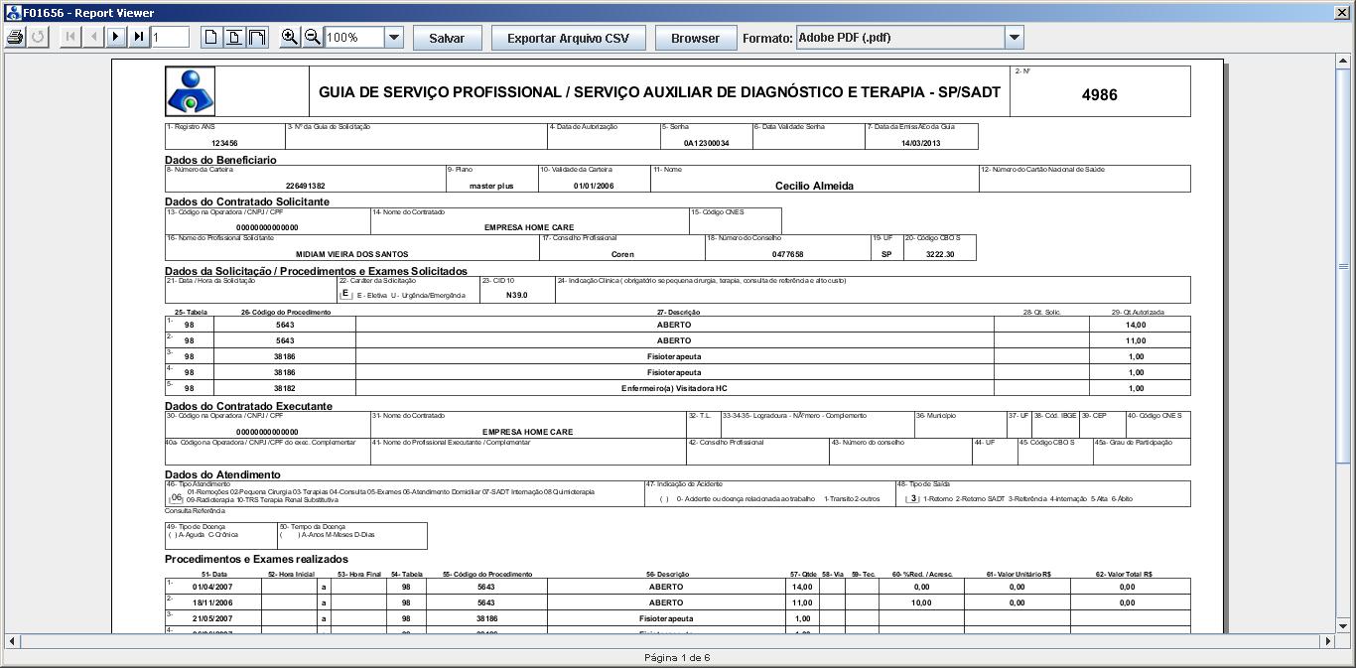Click the logo image in the report header

click(190, 91)
